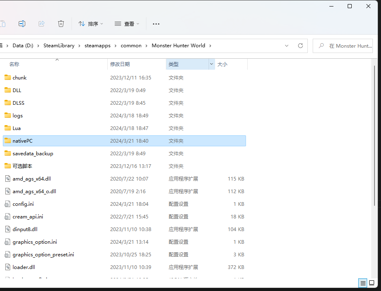Image resolution: width=381 pixels, height=291 pixels.
Task: Select the loader.dll file icon
Action: pyautogui.click(x=8, y=267)
